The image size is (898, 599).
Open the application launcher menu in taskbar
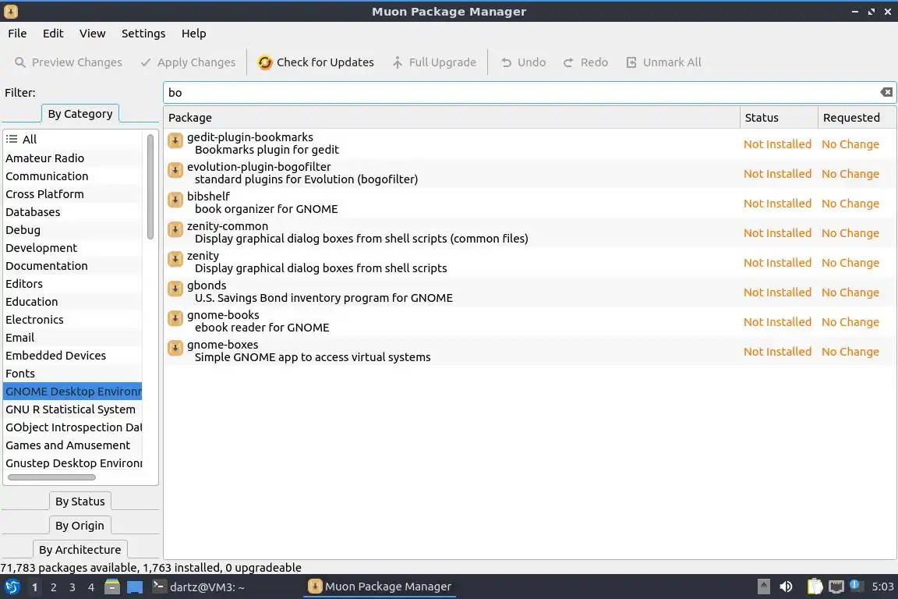point(12,587)
